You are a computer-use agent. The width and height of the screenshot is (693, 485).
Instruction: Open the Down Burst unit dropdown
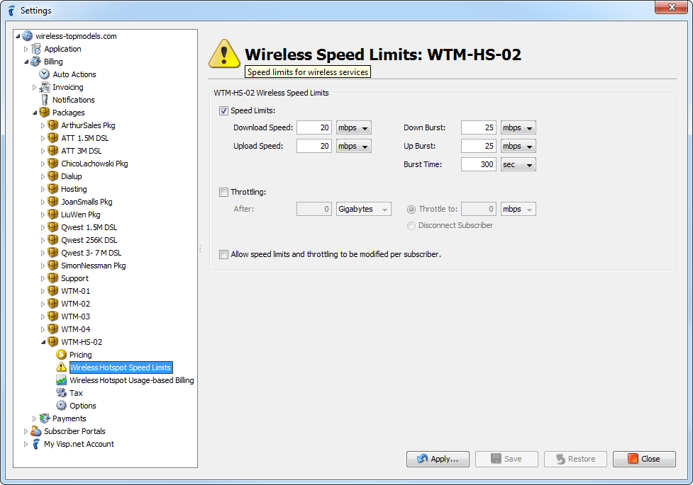click(518, 127)
